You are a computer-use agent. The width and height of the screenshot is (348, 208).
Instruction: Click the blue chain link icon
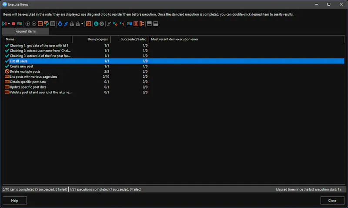(x=66, y=24)
